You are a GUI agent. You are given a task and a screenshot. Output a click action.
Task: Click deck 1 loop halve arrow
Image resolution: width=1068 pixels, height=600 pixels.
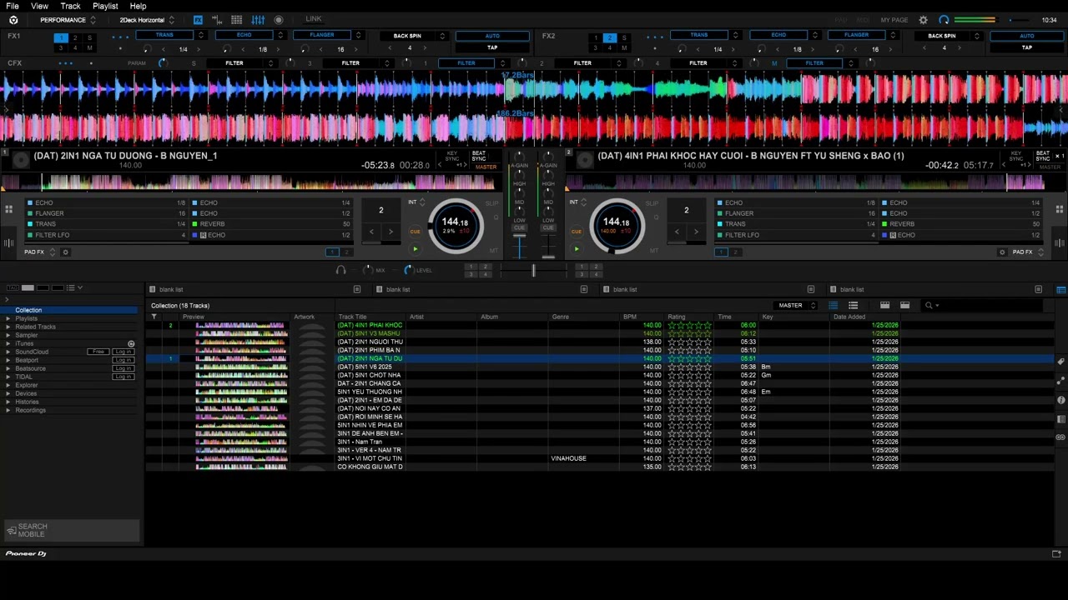372,232
